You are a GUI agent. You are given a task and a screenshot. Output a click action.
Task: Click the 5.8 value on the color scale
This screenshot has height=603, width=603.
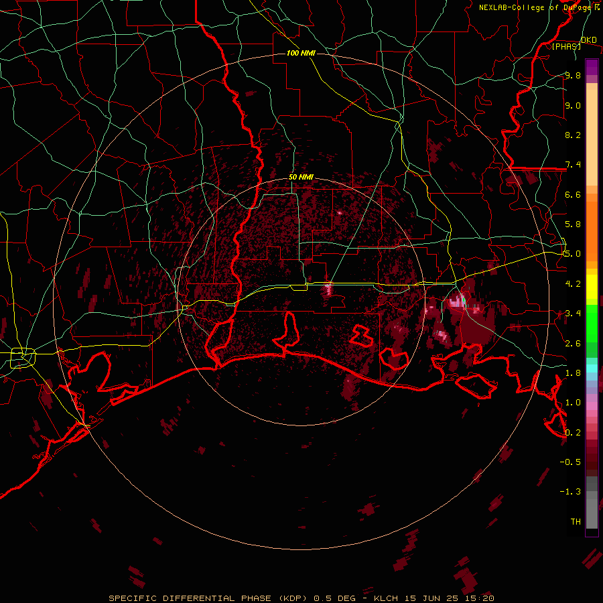click(573, 224)
